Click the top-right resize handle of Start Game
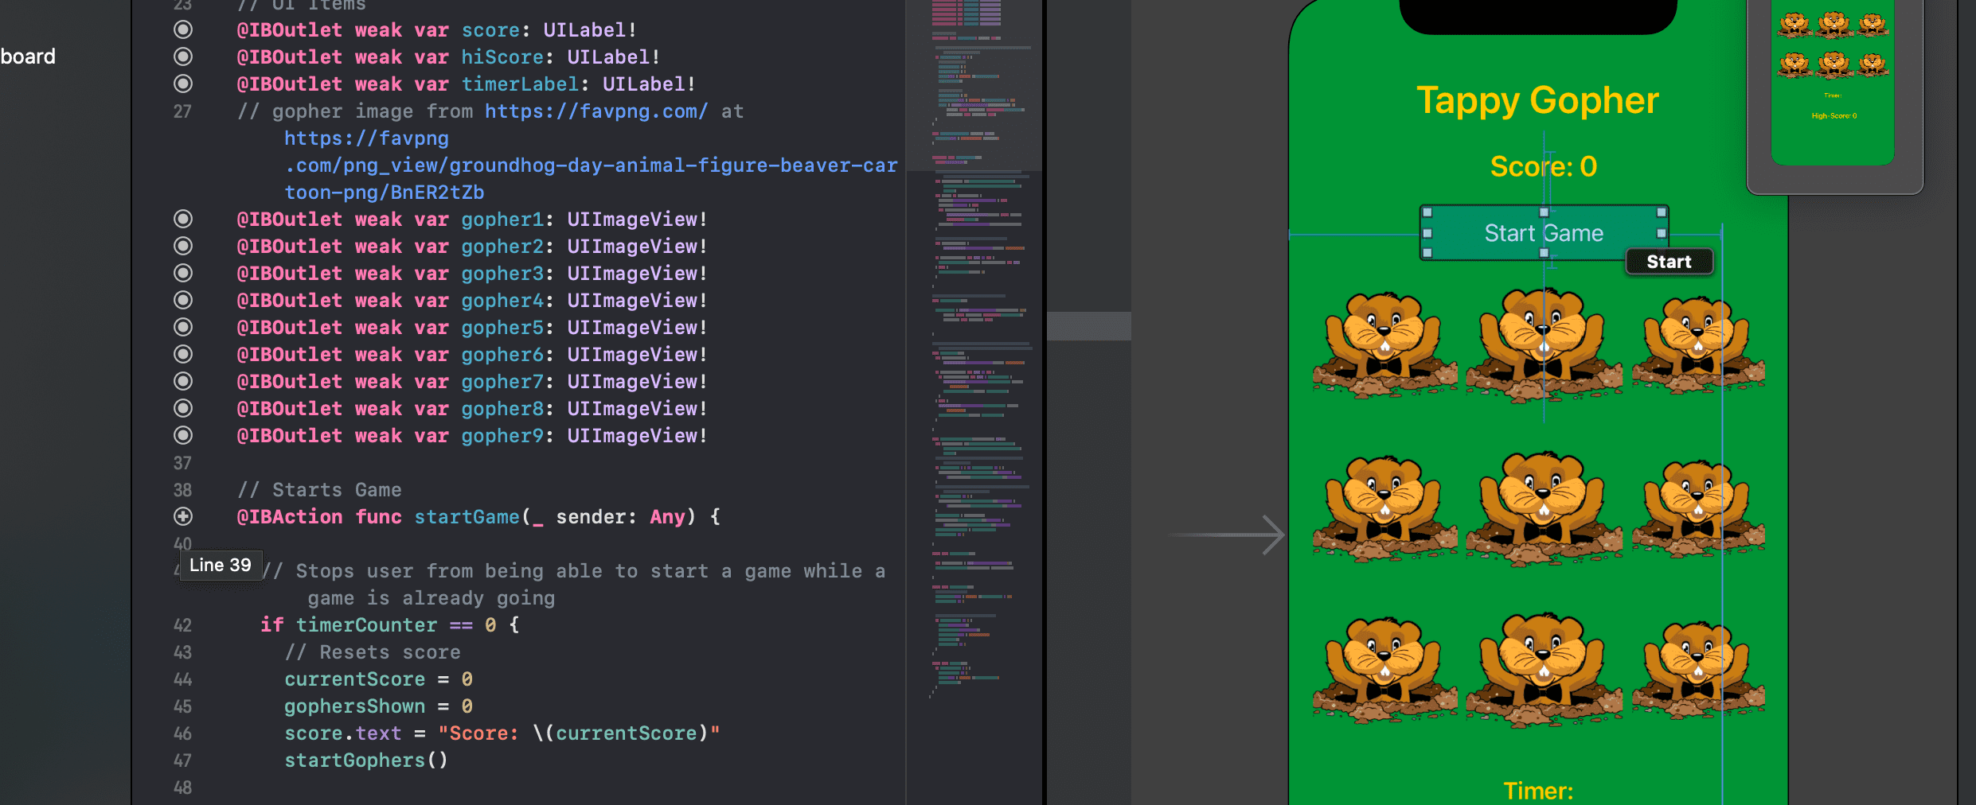This screenshot has height=805, width=1976. pyautogui.click(x=1662, y=212)
